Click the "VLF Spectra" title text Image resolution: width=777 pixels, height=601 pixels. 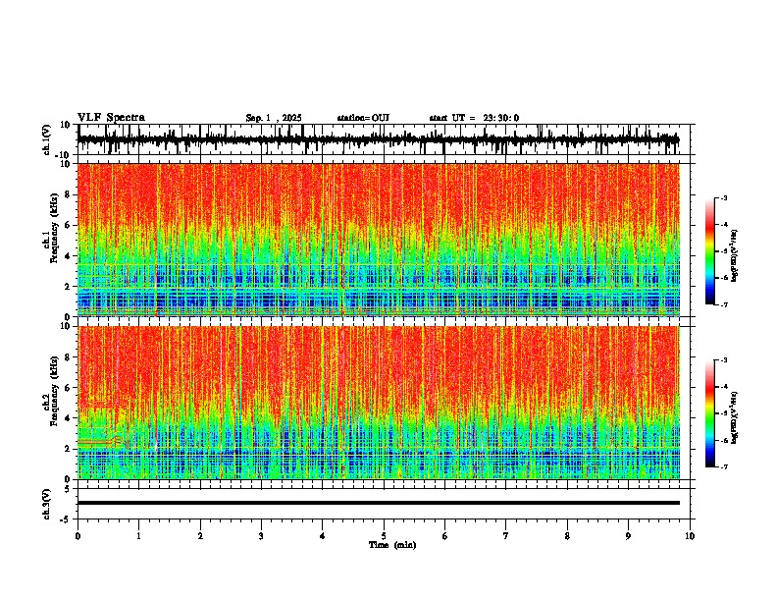tap(111, 118)
